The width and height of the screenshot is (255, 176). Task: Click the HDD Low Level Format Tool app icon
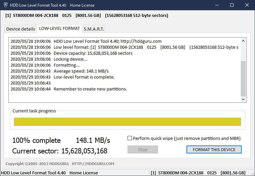coord(6,5)
